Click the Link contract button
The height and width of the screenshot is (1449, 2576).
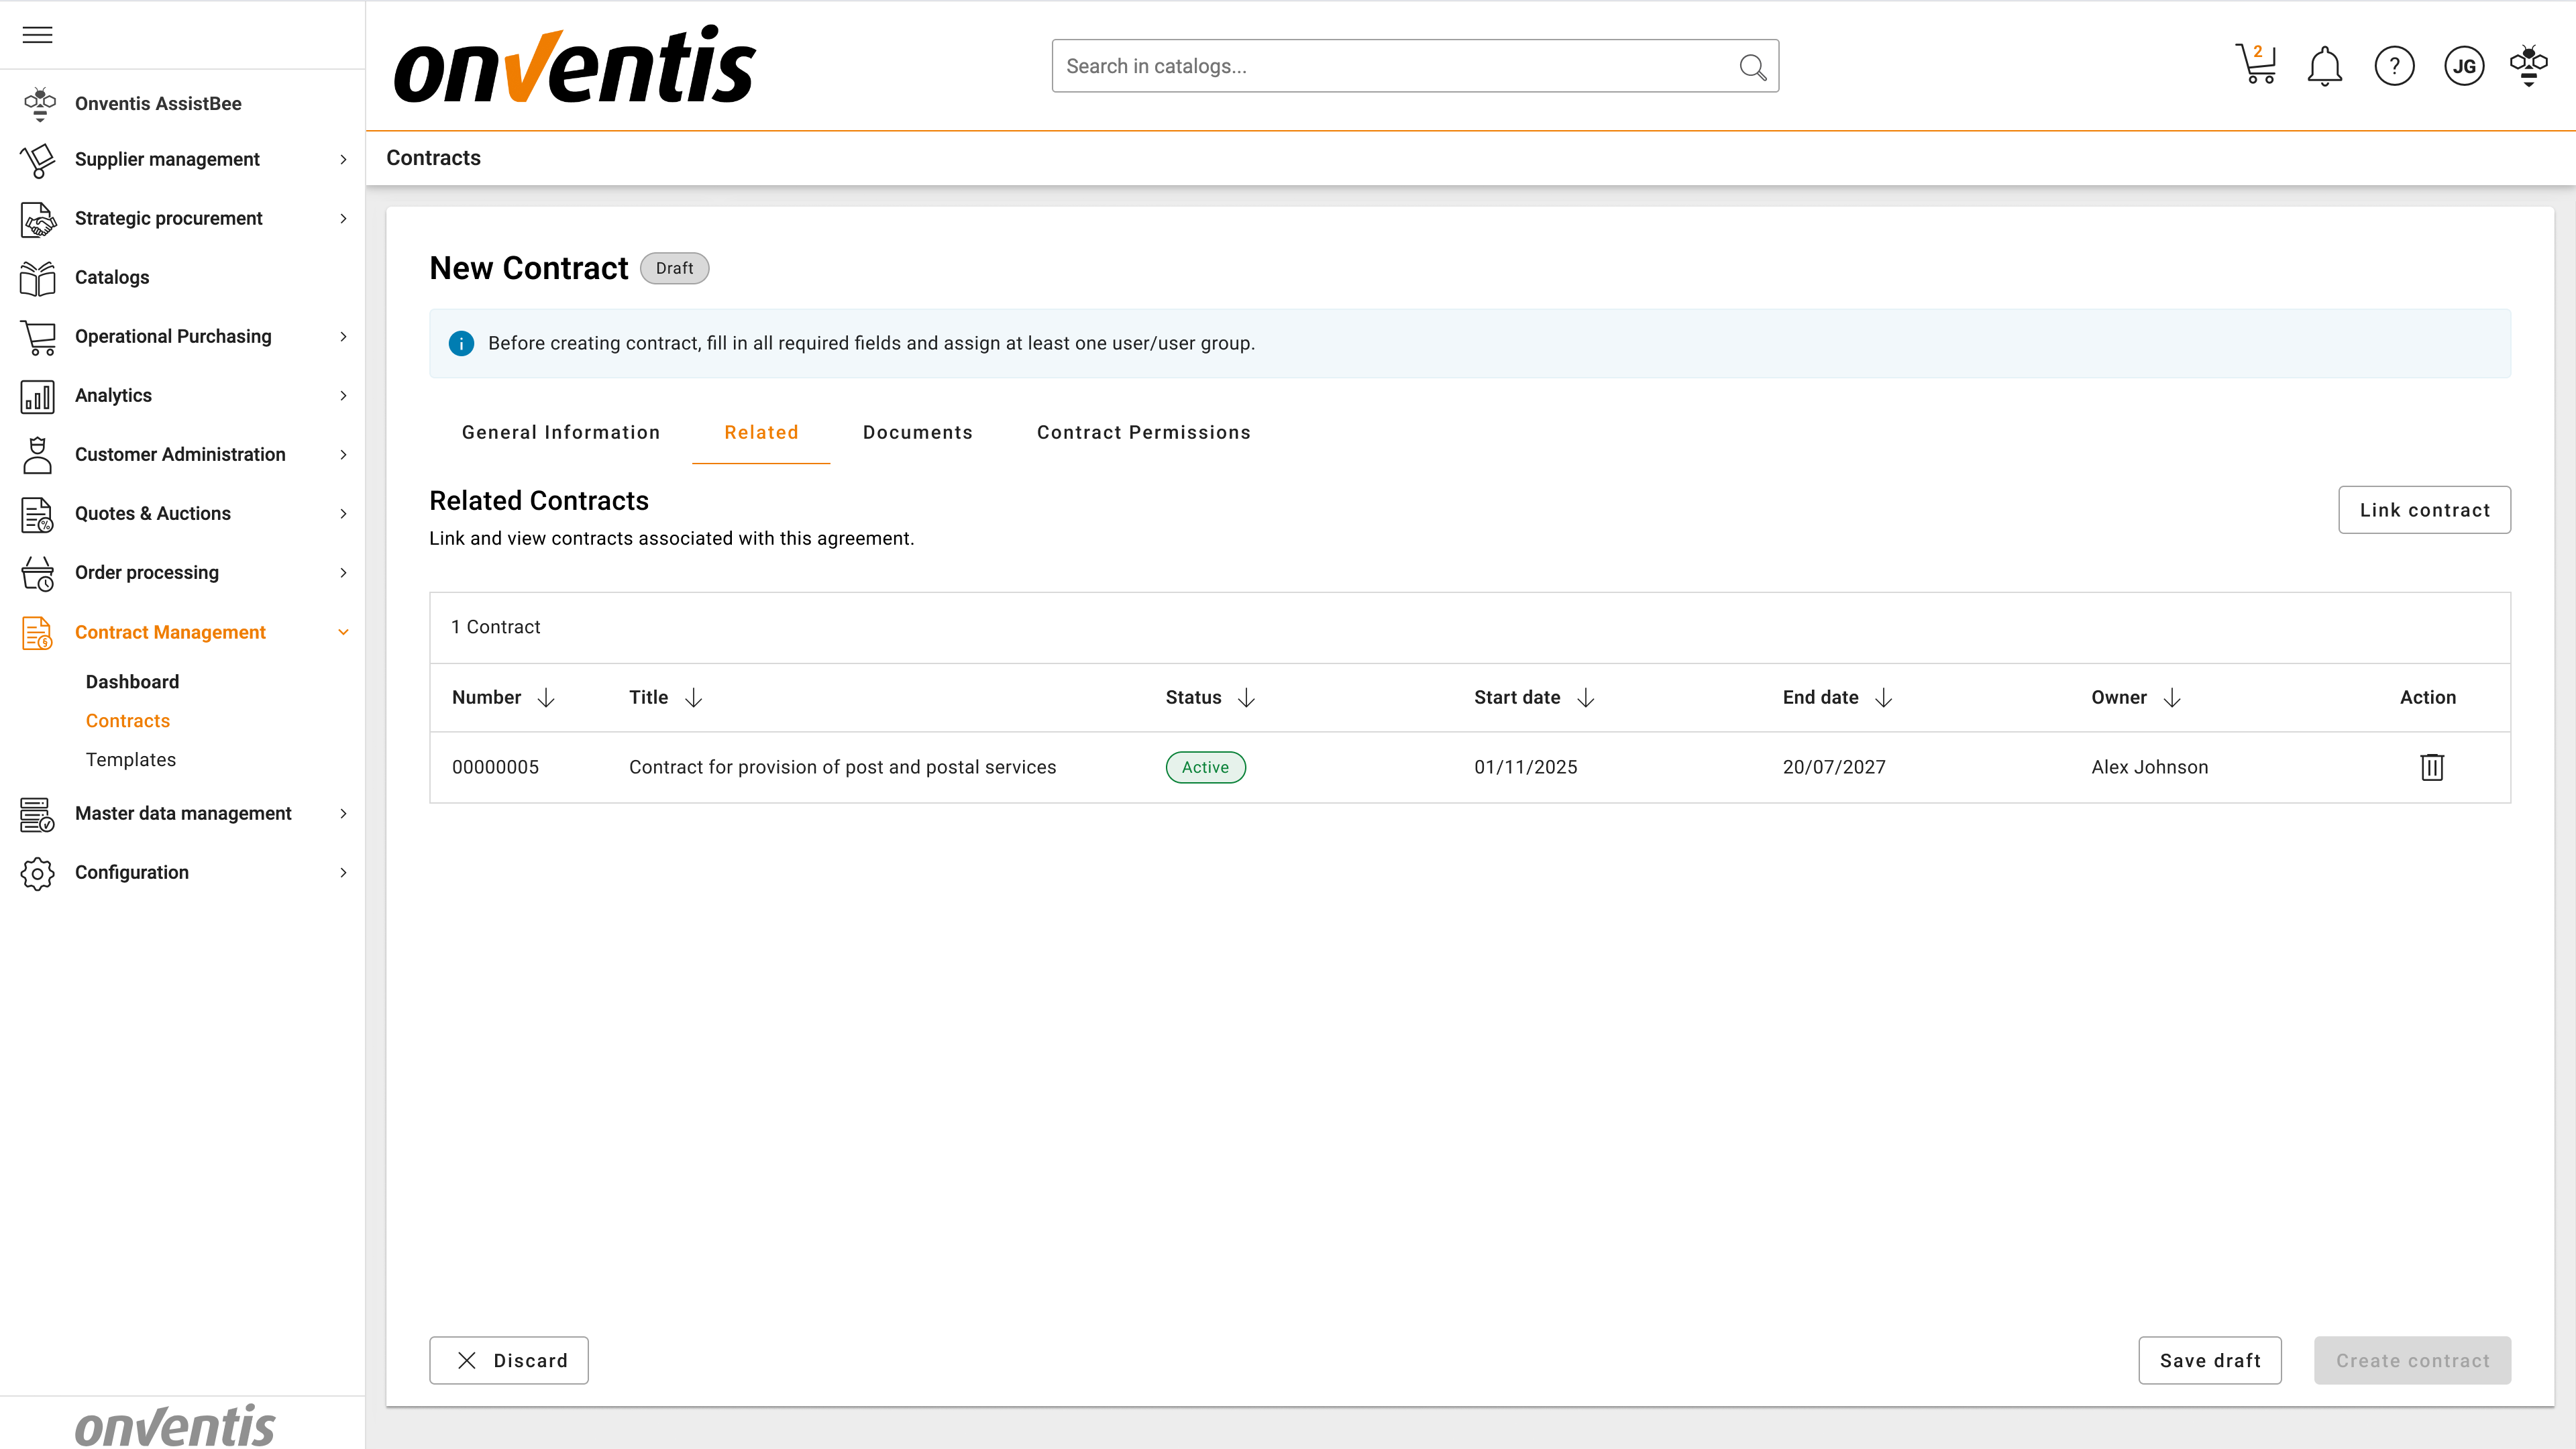point(2424,510)
